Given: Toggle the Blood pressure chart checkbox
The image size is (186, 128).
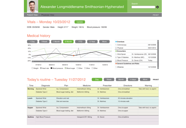Looking at the screenshot, I should (x=51, y=68).
